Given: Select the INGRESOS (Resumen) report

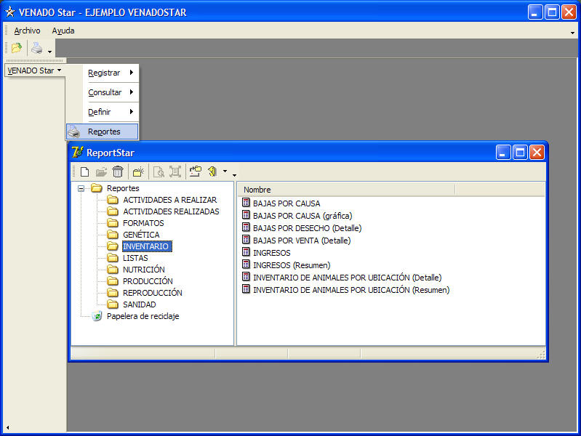Looking at the screenshot, I should 292,265.
